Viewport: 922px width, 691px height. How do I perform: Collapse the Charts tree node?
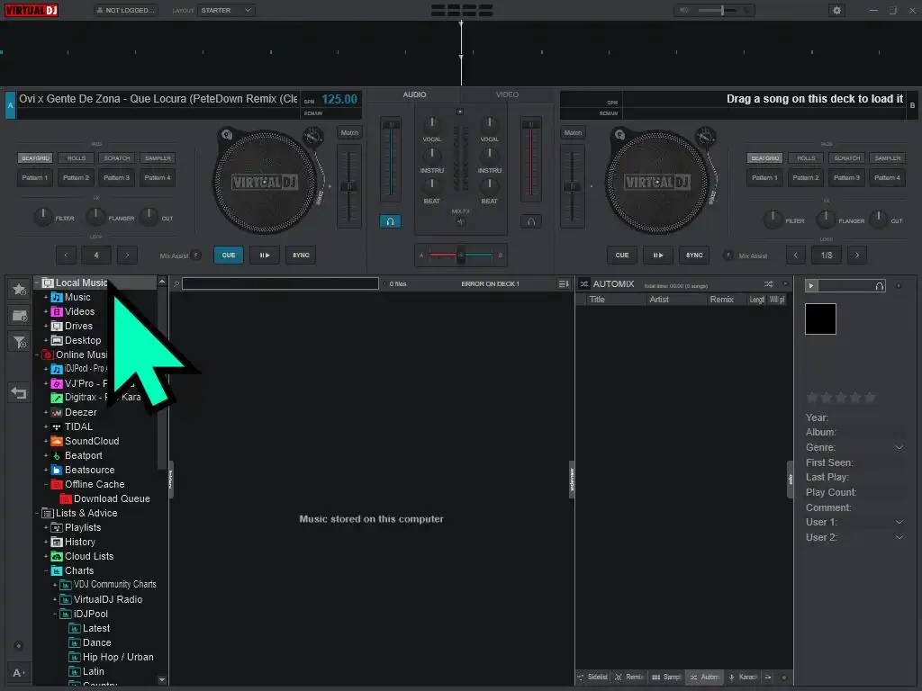[46, 571]
